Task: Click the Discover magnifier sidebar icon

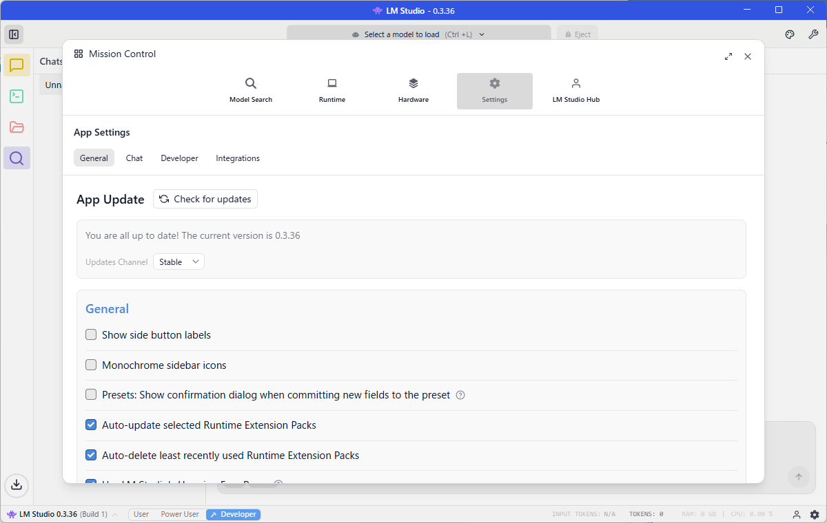Action: coord(17,158)
